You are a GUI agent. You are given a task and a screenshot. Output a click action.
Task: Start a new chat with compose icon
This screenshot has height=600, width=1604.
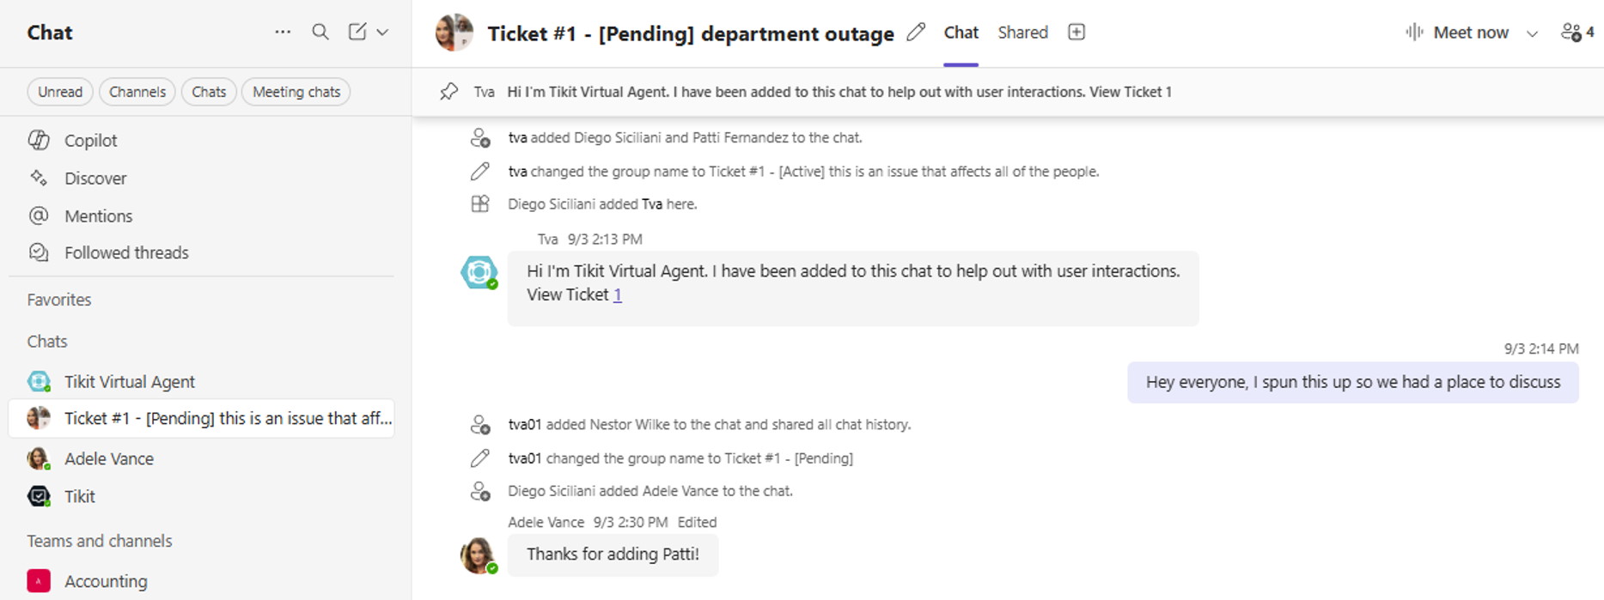tap(357, 33)
